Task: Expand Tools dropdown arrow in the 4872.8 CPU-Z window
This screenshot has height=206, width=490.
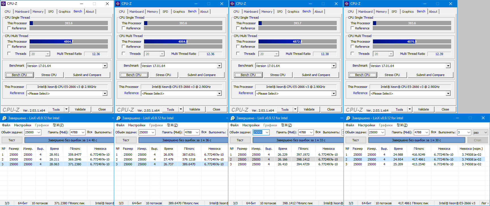Action: pyautogui.click(x=295, y=109)
